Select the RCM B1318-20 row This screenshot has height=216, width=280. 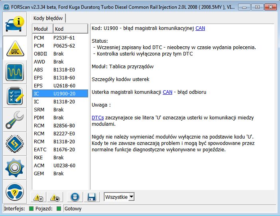click(60, 141)
